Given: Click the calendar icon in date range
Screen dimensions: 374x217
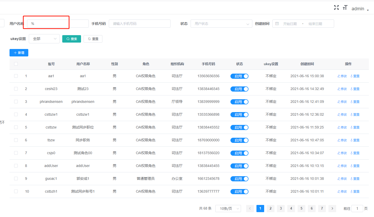Looking at the screenshot, I should click(x=277, y=24).
